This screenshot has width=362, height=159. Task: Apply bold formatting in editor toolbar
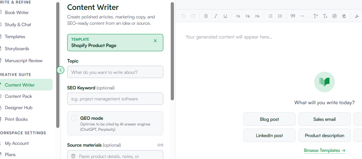[206, 16]
